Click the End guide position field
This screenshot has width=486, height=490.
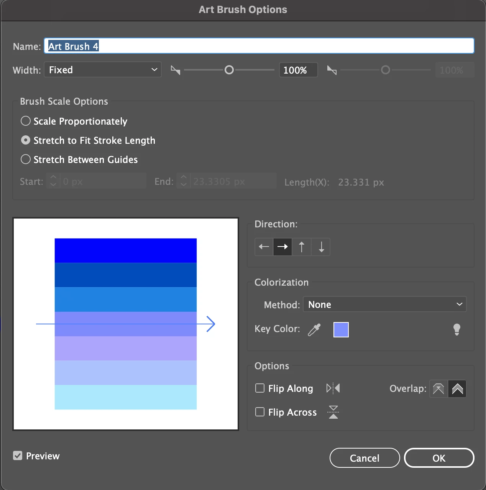(x=233, y=181)
